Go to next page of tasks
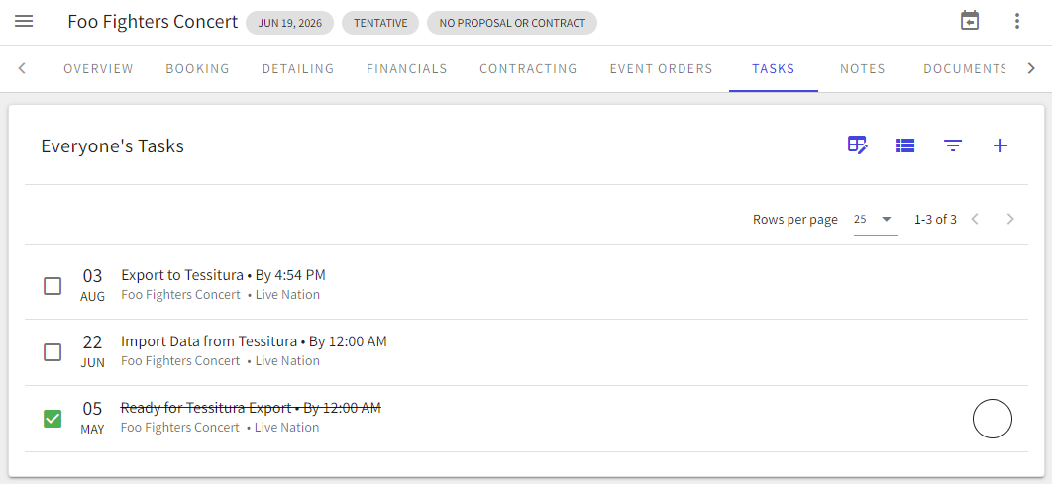Image resolution: width=1052 pixels, height=484 pixels. point(1010,219)
